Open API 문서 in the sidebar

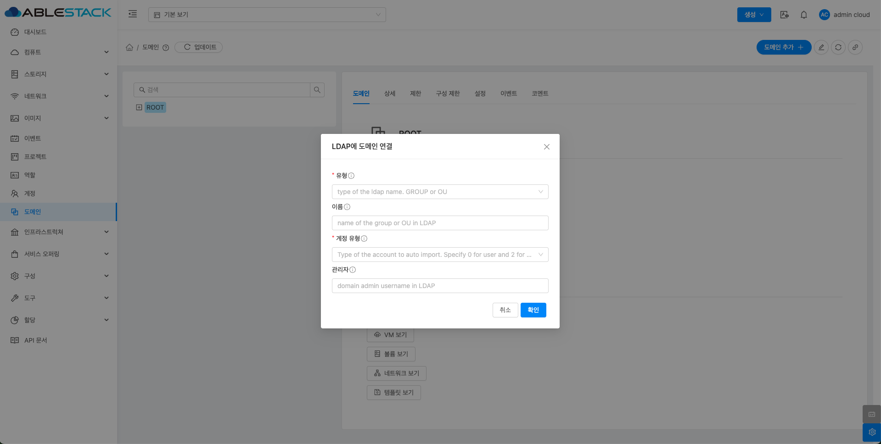pyautogui.click(x=58, y=340)
